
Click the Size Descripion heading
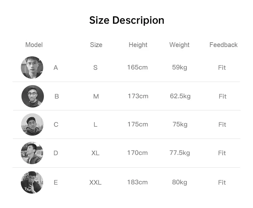127,20
